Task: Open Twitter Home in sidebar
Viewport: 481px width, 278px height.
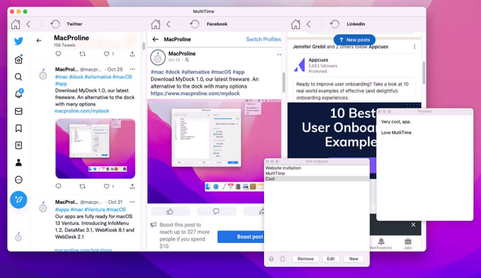Action: pos(19,59)
